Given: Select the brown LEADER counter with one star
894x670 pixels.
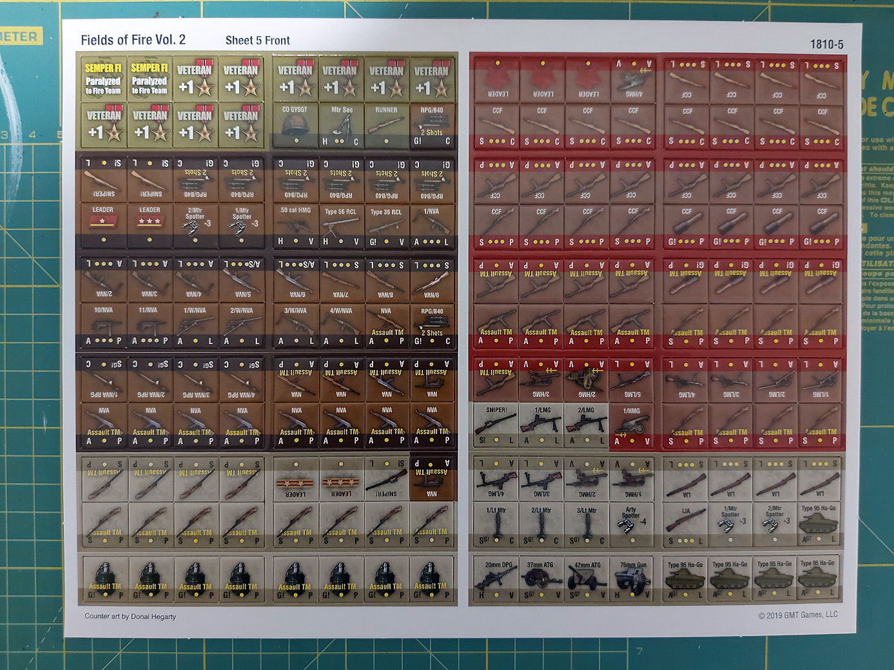Looking at the screenshot, I should click(104, 225).
